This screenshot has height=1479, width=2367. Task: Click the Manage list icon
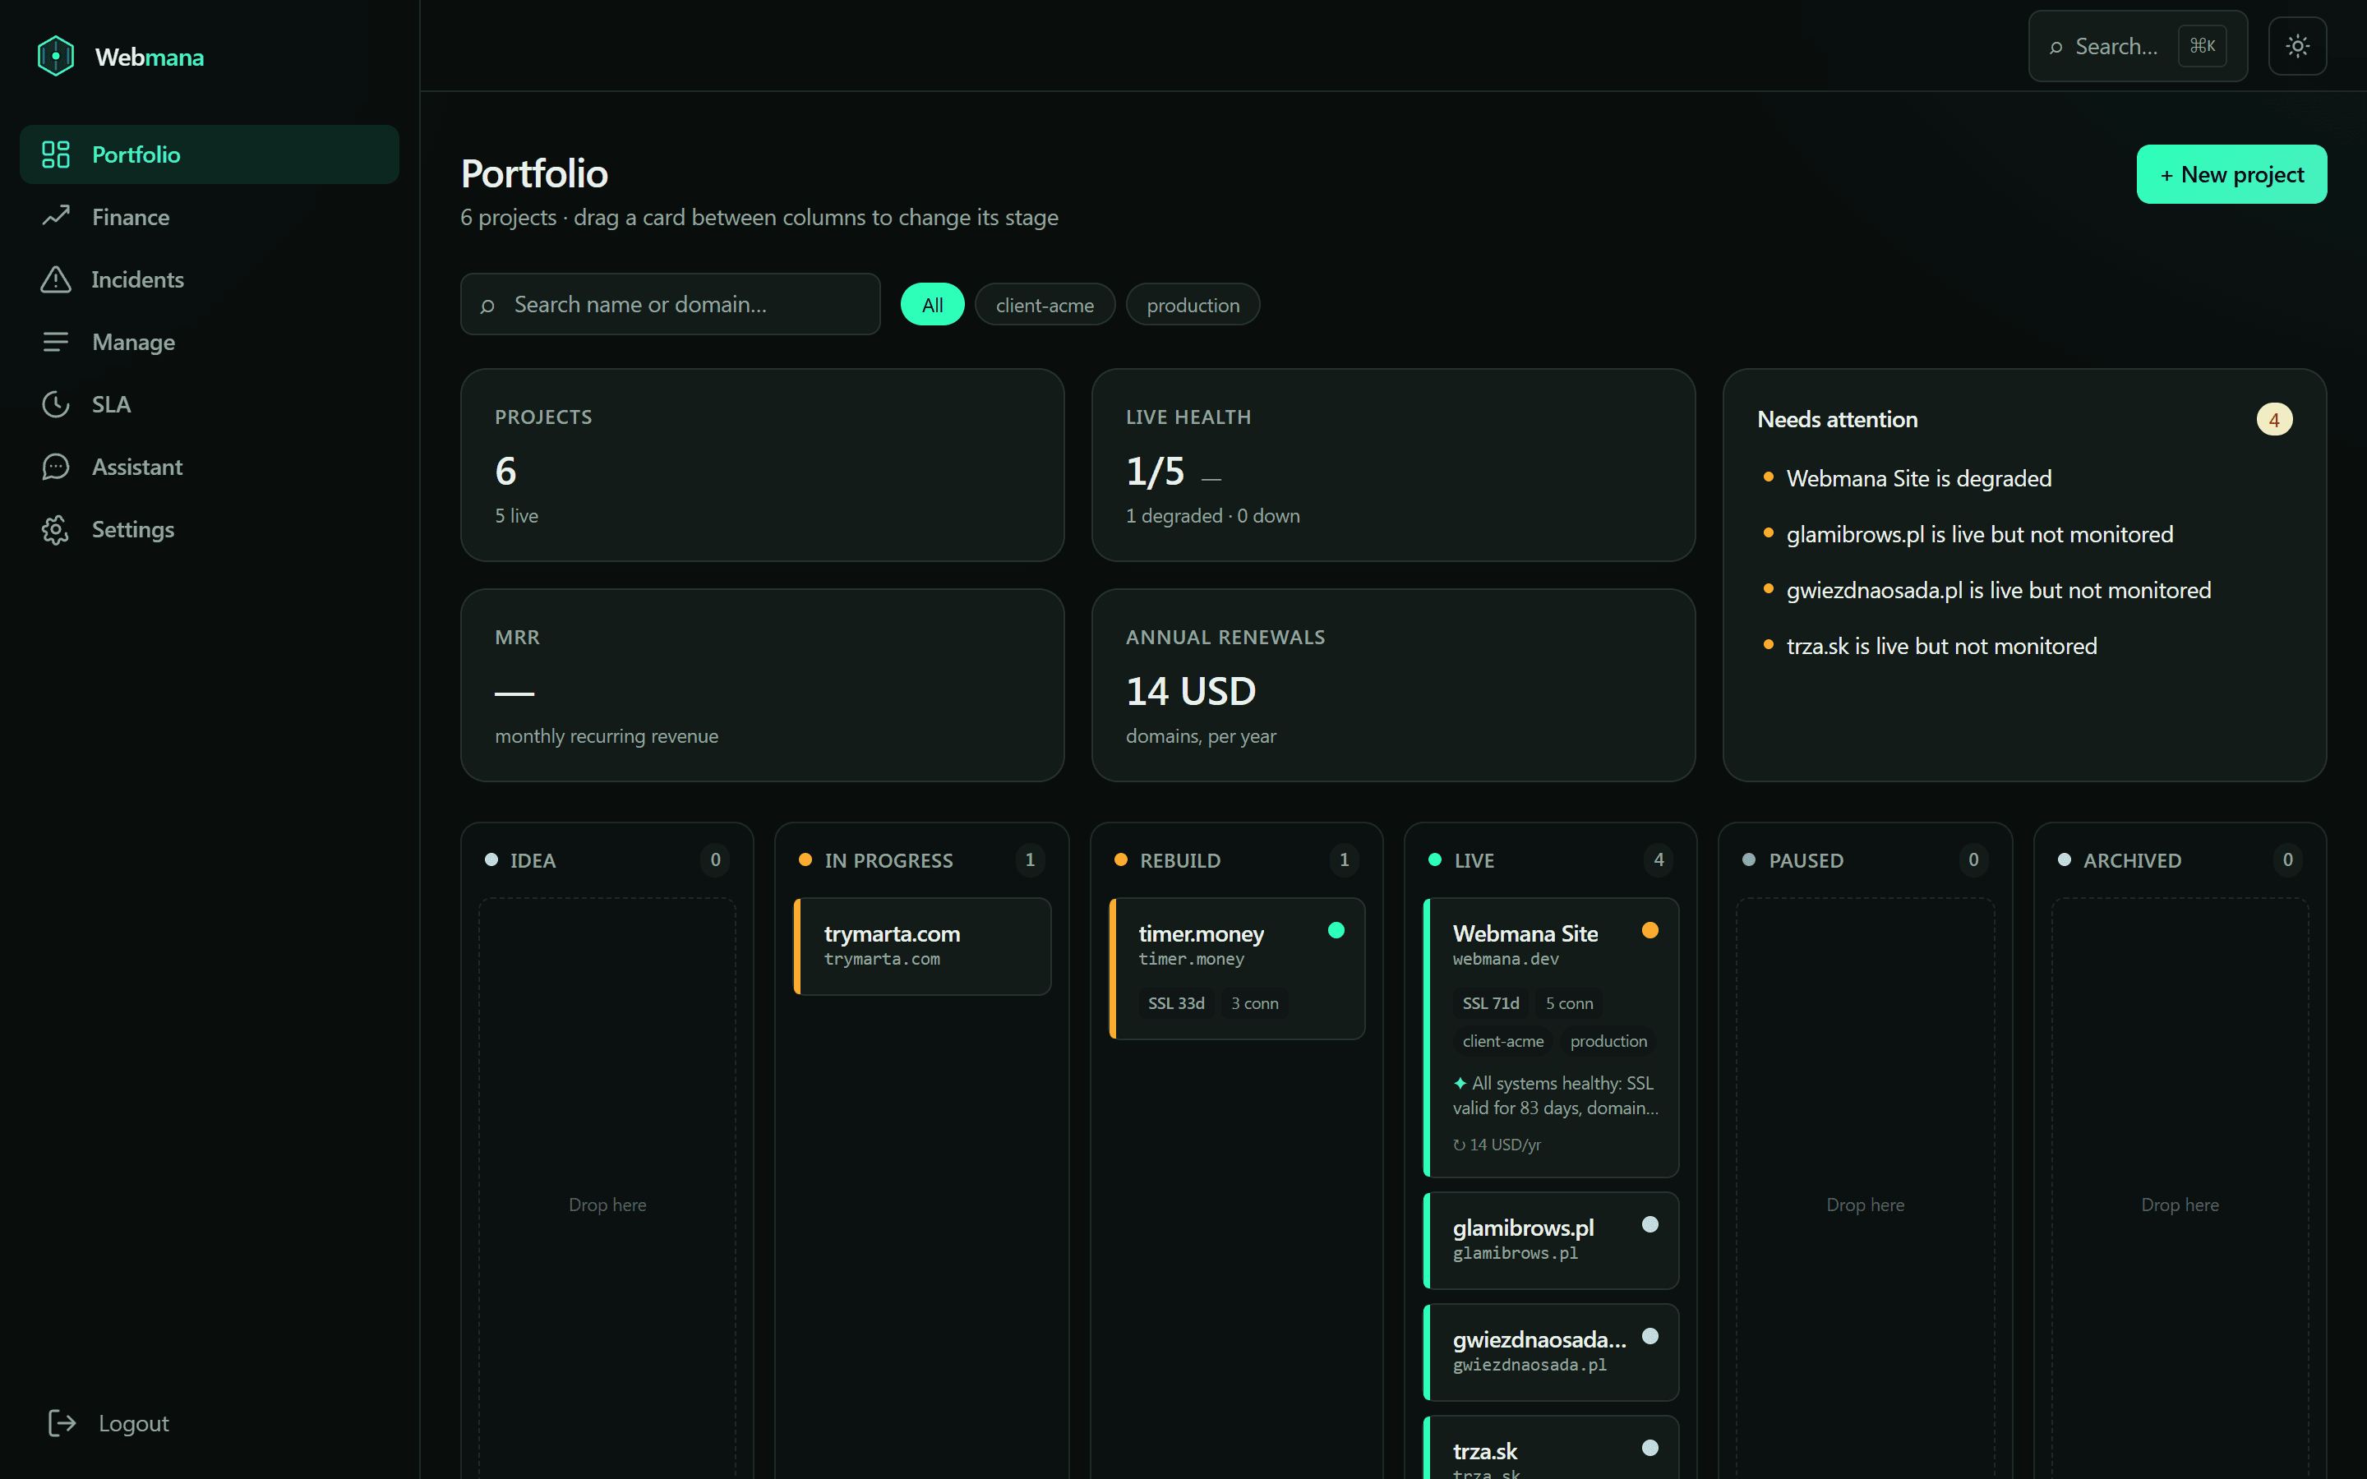pos(56,341)
